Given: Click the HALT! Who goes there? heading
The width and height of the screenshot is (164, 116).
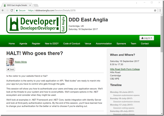Looking at the screenshot, I should [x=35, y=53].
